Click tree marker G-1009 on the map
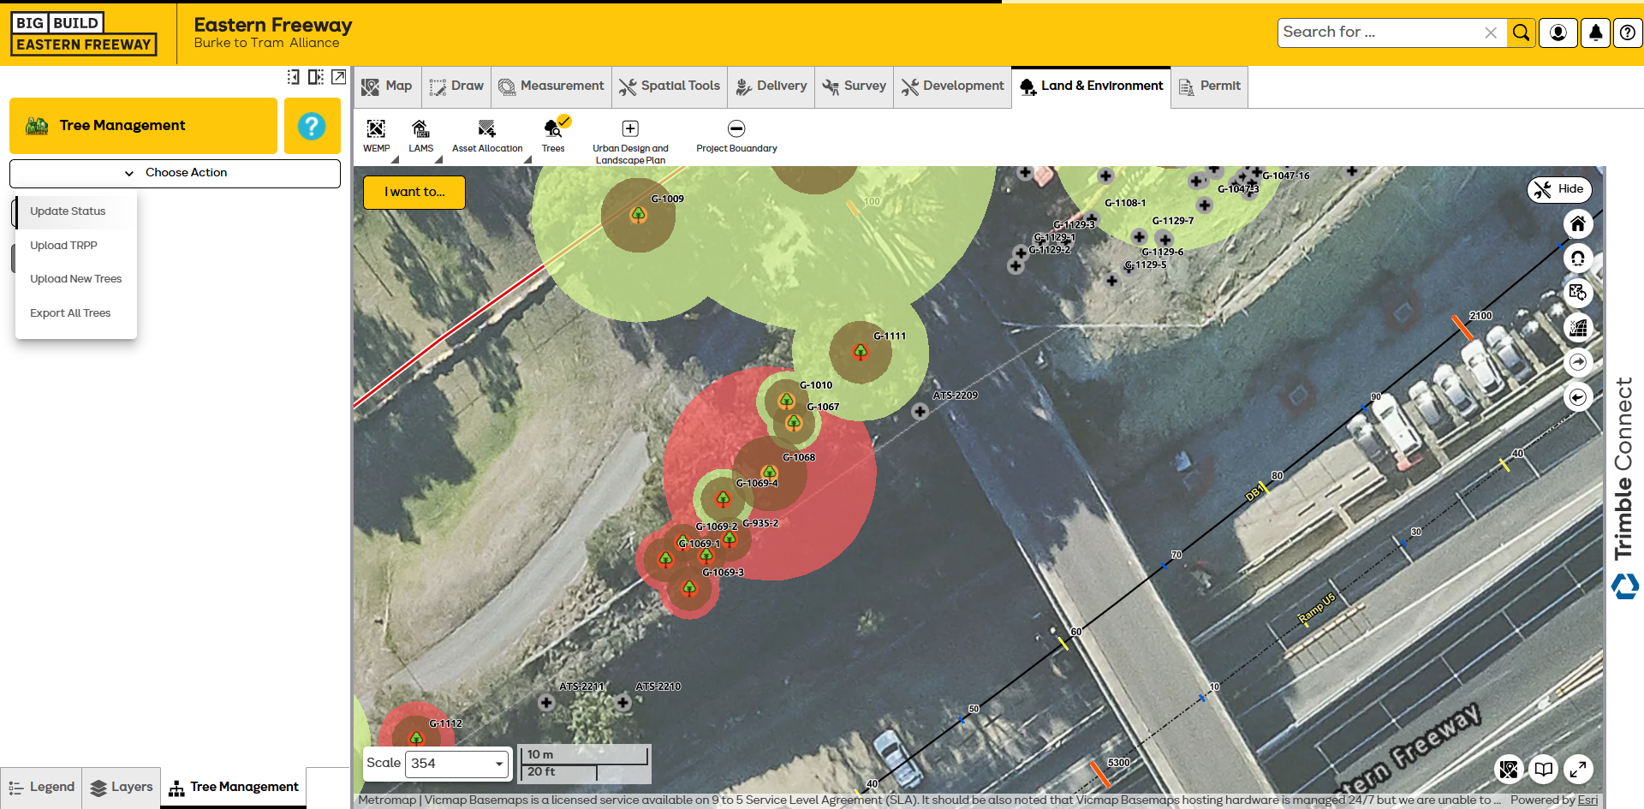 point(638,215)
